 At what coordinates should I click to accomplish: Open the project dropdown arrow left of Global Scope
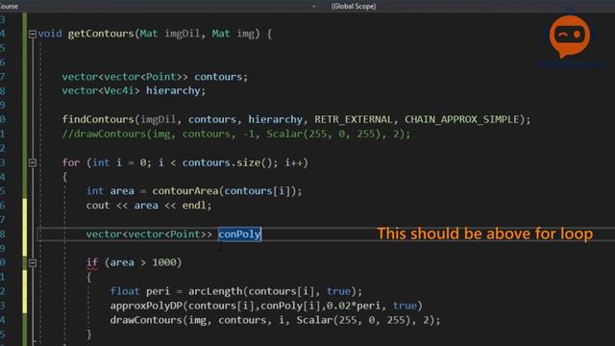pos(314,6)
